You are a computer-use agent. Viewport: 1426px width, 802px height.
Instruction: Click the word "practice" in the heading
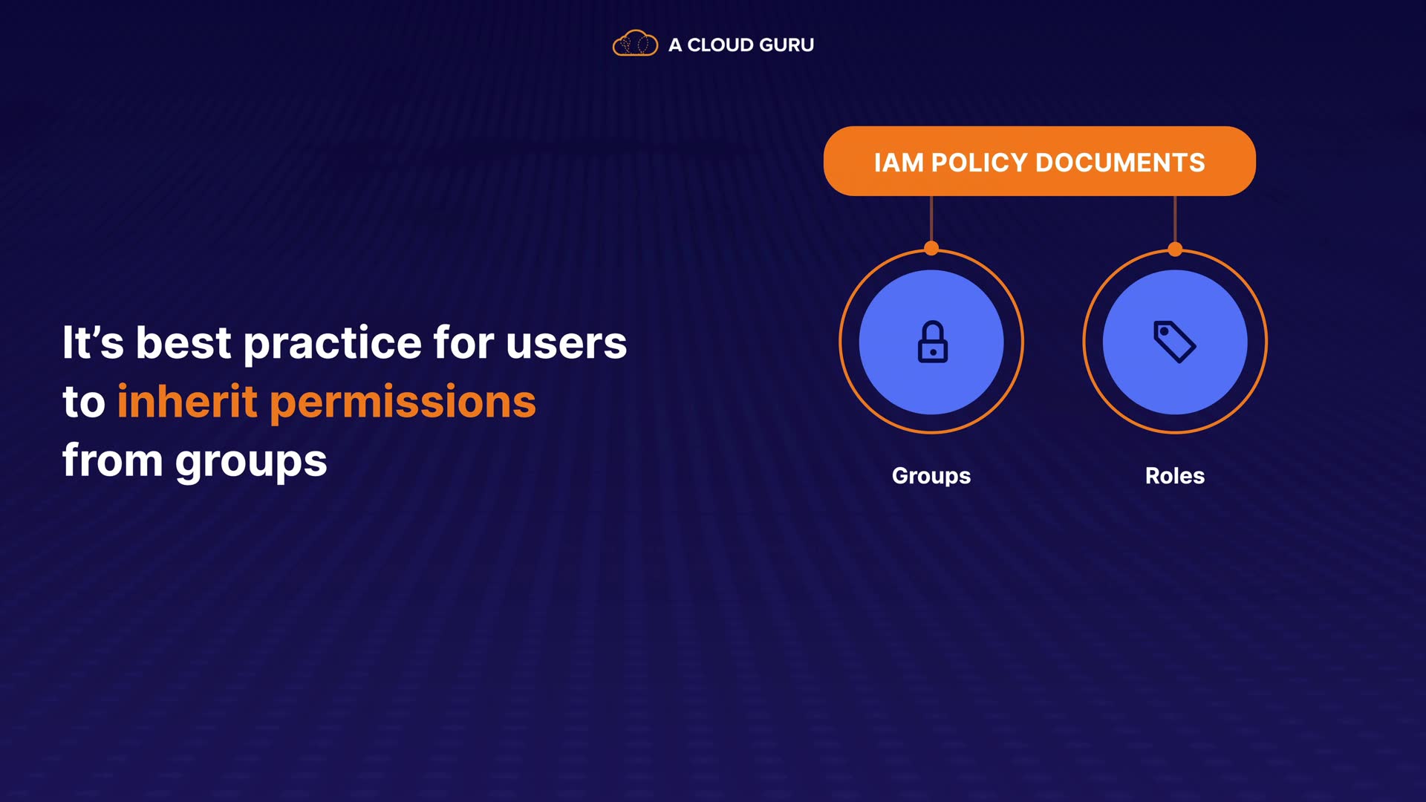coord(333,343)
